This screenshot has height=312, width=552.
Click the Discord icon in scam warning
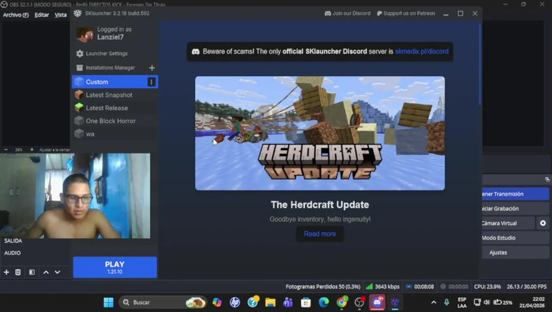point(196,51)
